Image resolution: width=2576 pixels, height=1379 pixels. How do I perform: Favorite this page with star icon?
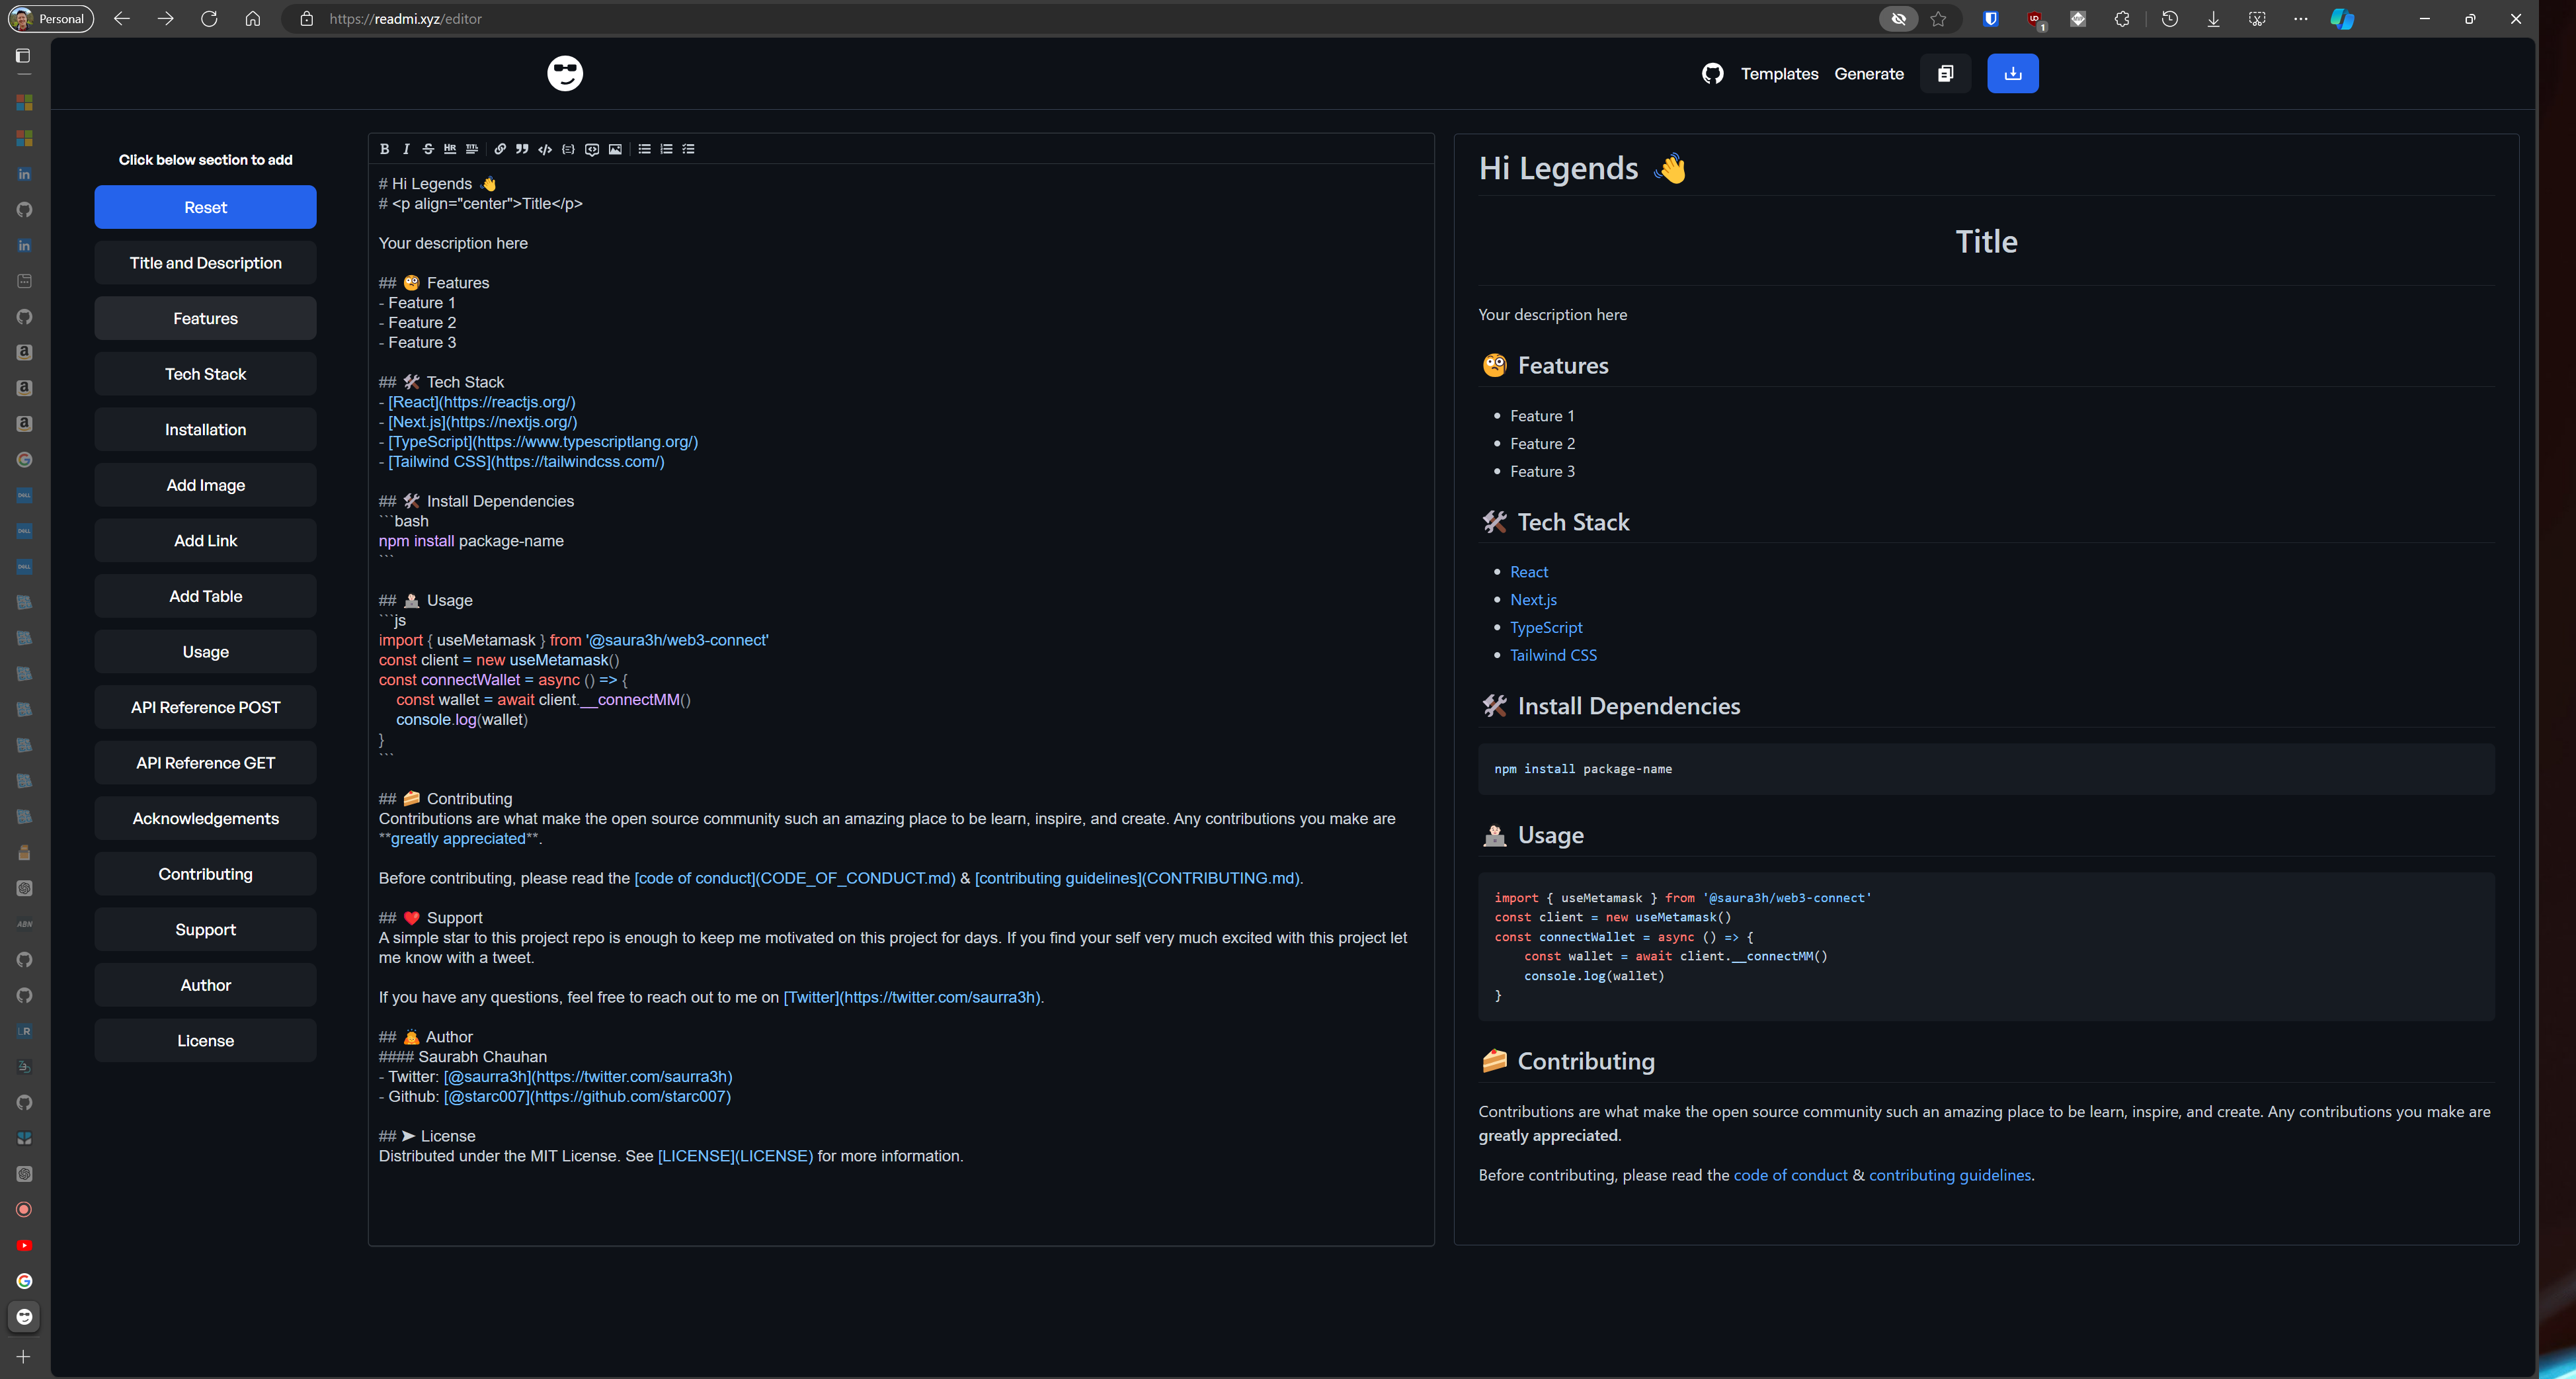click(x=1938, y=19)
